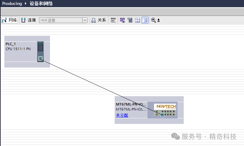Image resolution: width=244 pixels, height=146 pixels.
Task: Activate the 网络 (Network) mode button
Action: [9, 20]
